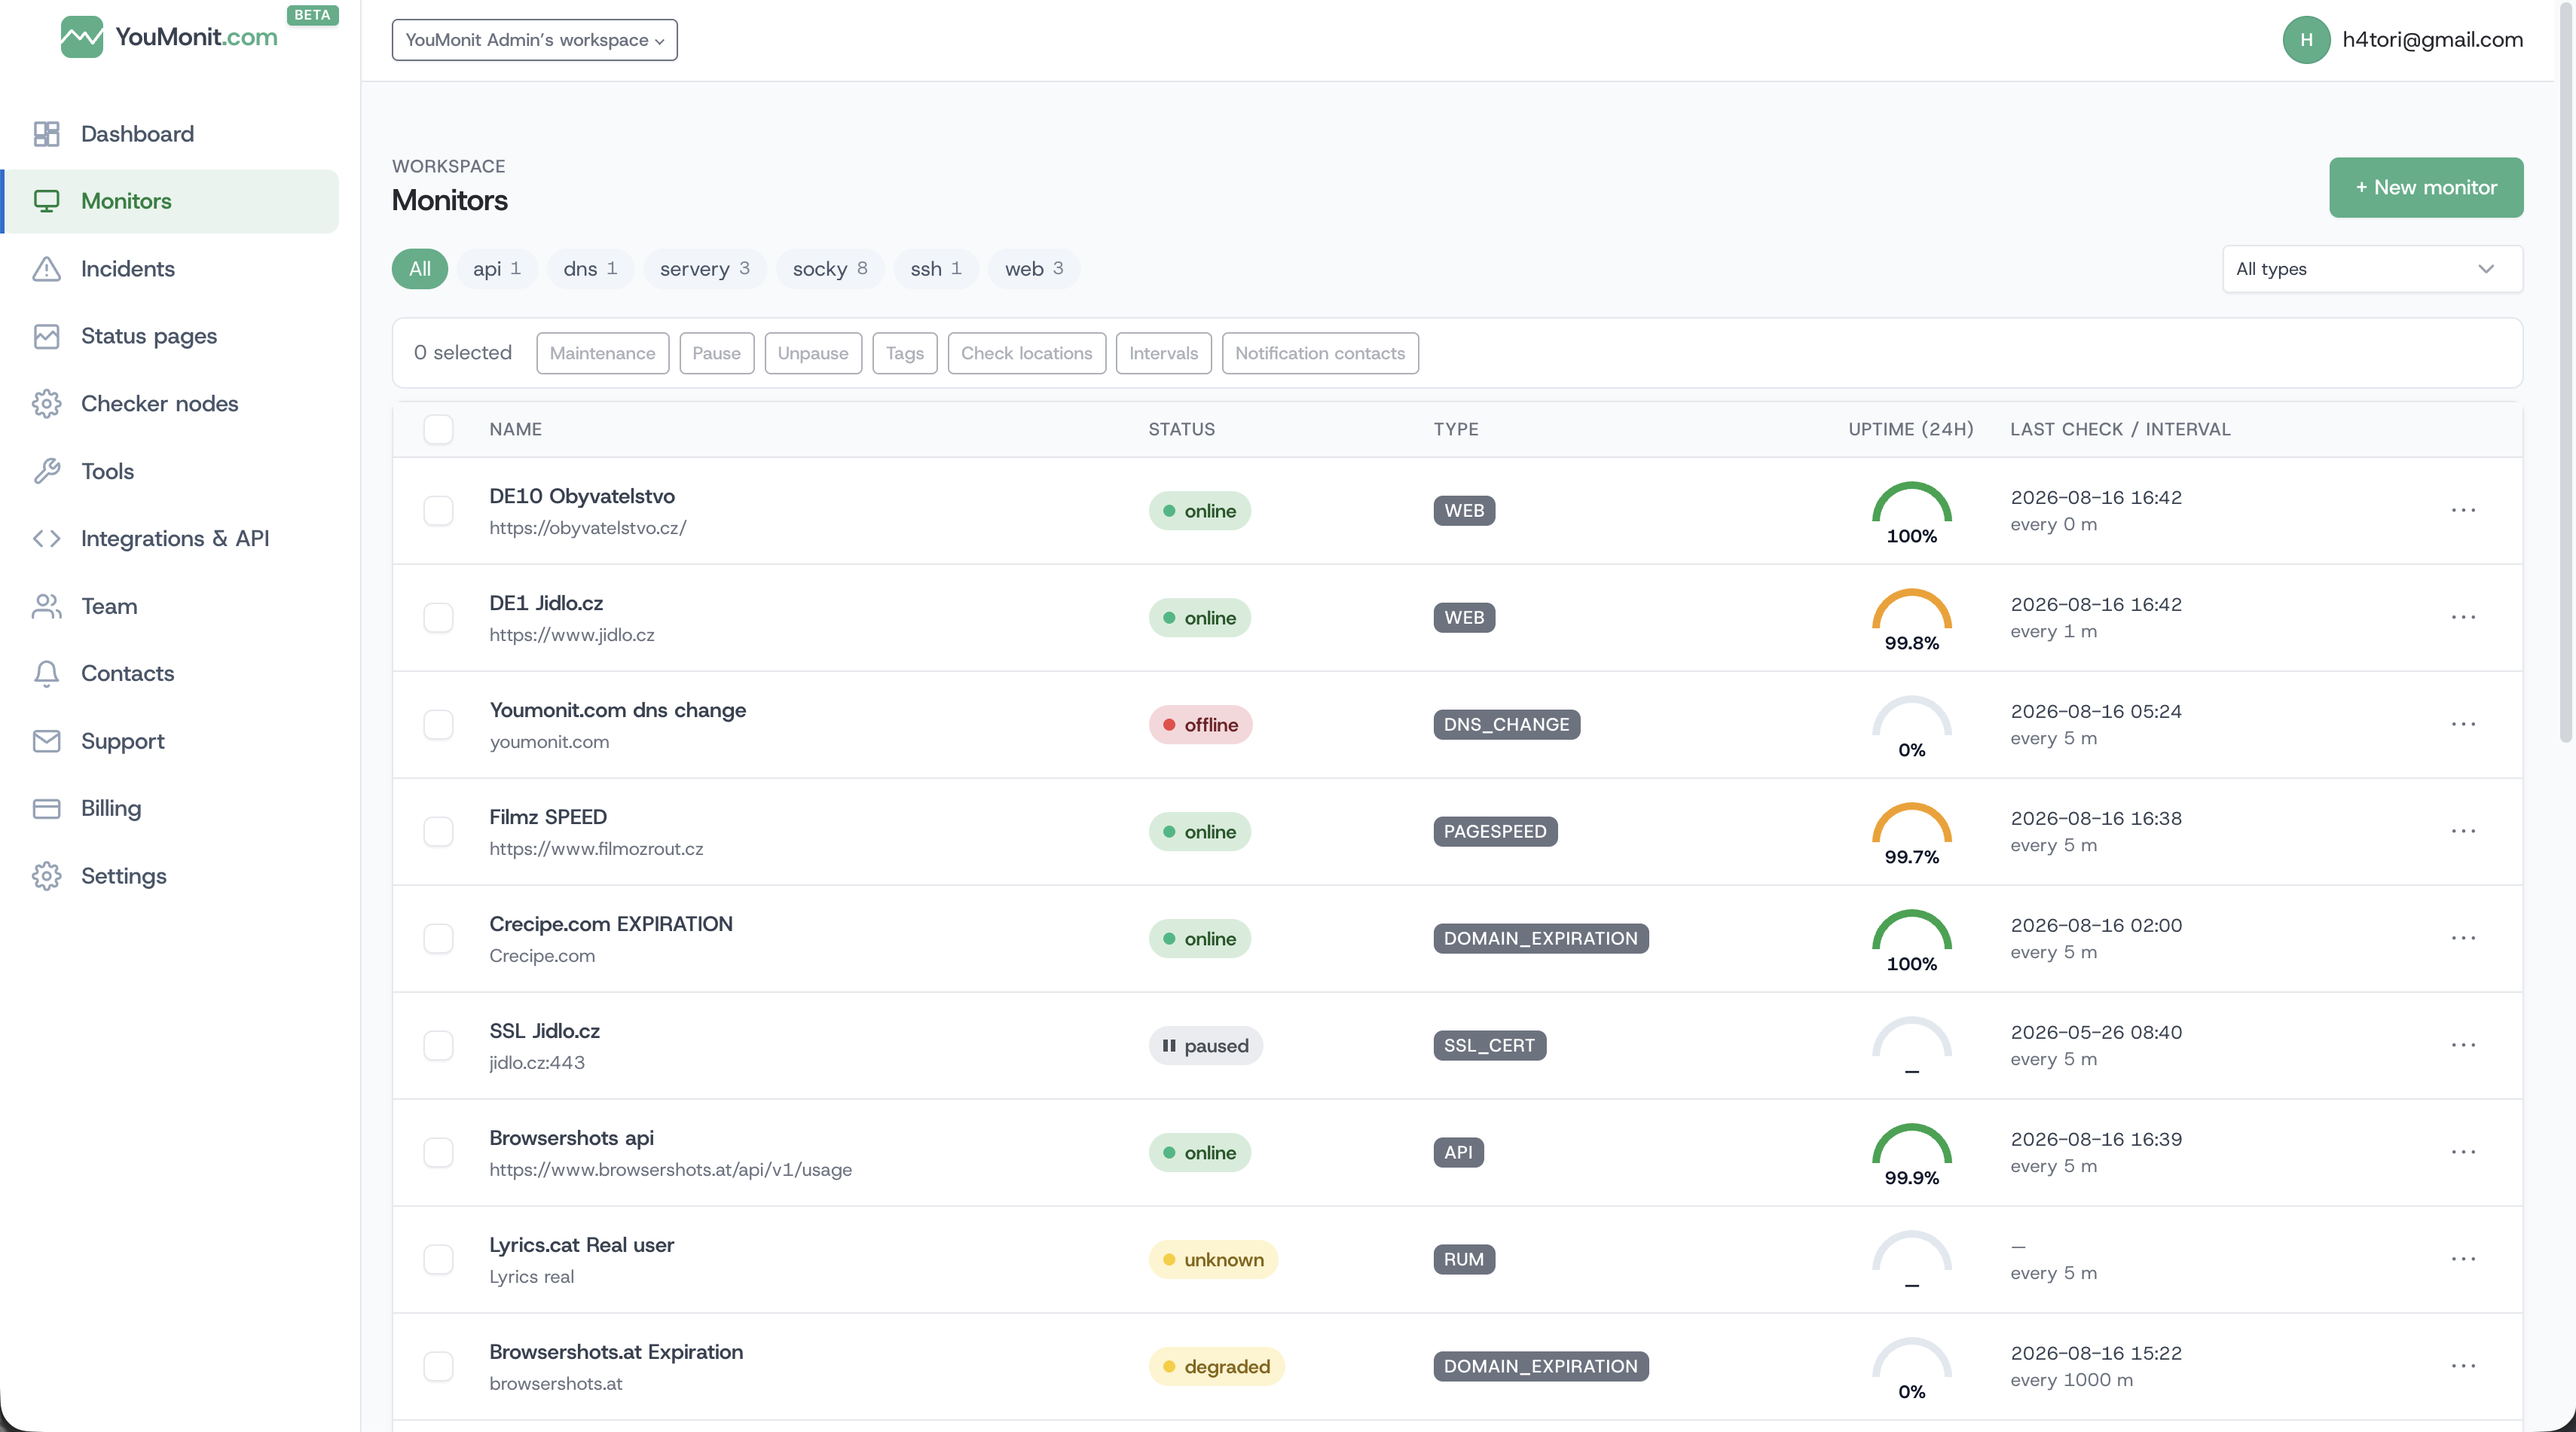Click the Team people icon
Image resolution: width=2576 pixels, height=1432 pixels.
pos(46,606)
